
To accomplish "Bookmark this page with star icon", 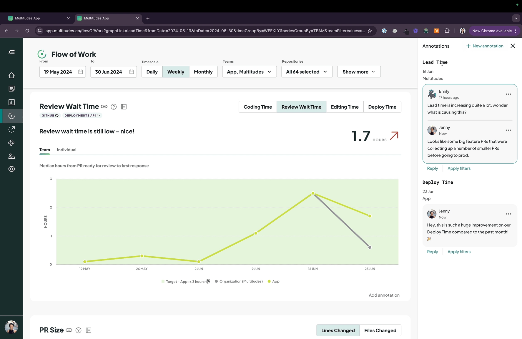I will (x=370, y=31).
